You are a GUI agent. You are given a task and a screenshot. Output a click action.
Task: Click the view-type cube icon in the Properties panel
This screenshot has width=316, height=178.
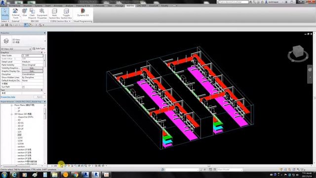click(6, 41)
